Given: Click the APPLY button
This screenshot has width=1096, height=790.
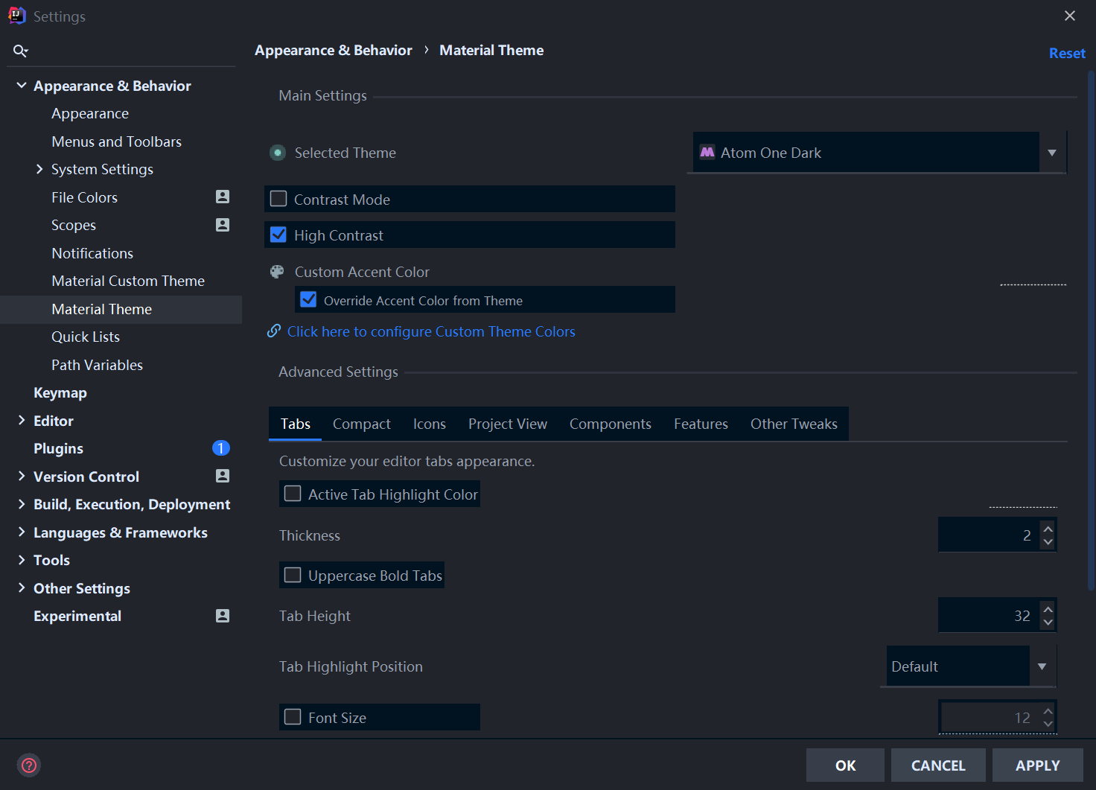Looking at the screenshot, I should (x=1038, y=765).
